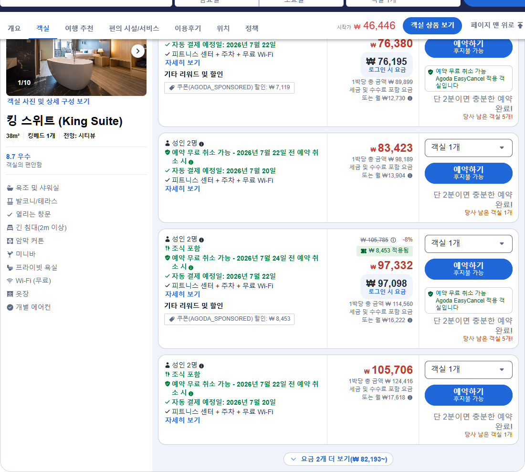The image size is (525, 472).
Task: Open room count dropdown for ₩83,423 offer
Action: tap(468, 147)
